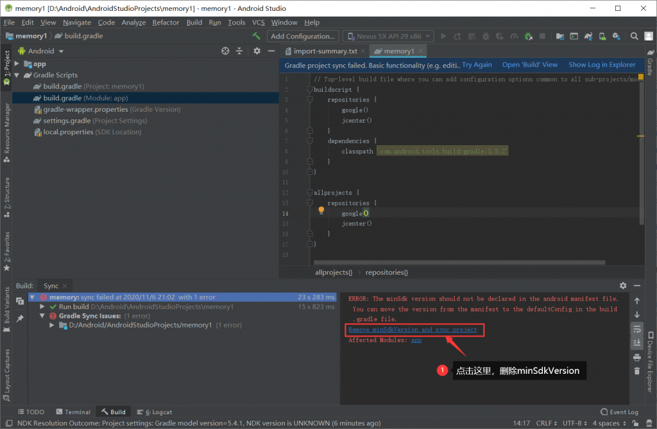Toggle the Resource Manager tool window

(6, 132)
